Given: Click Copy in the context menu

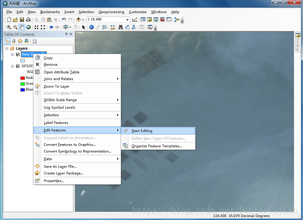Looking at the screenshot, I should click(x=77, y=58).
